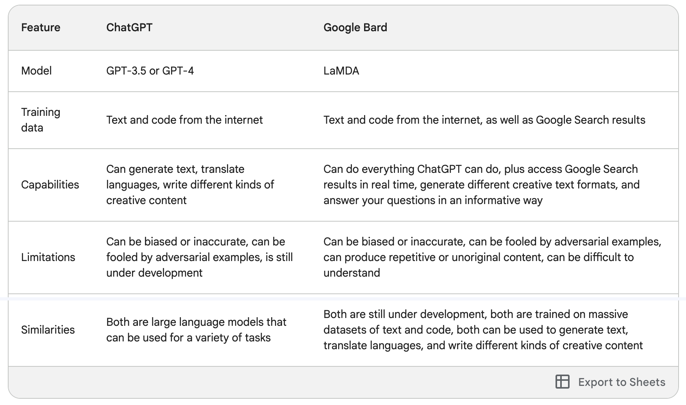Click the GPT-3.5 or GPT-4 cell
Screen dimensions: 686x405
point(150,71)
